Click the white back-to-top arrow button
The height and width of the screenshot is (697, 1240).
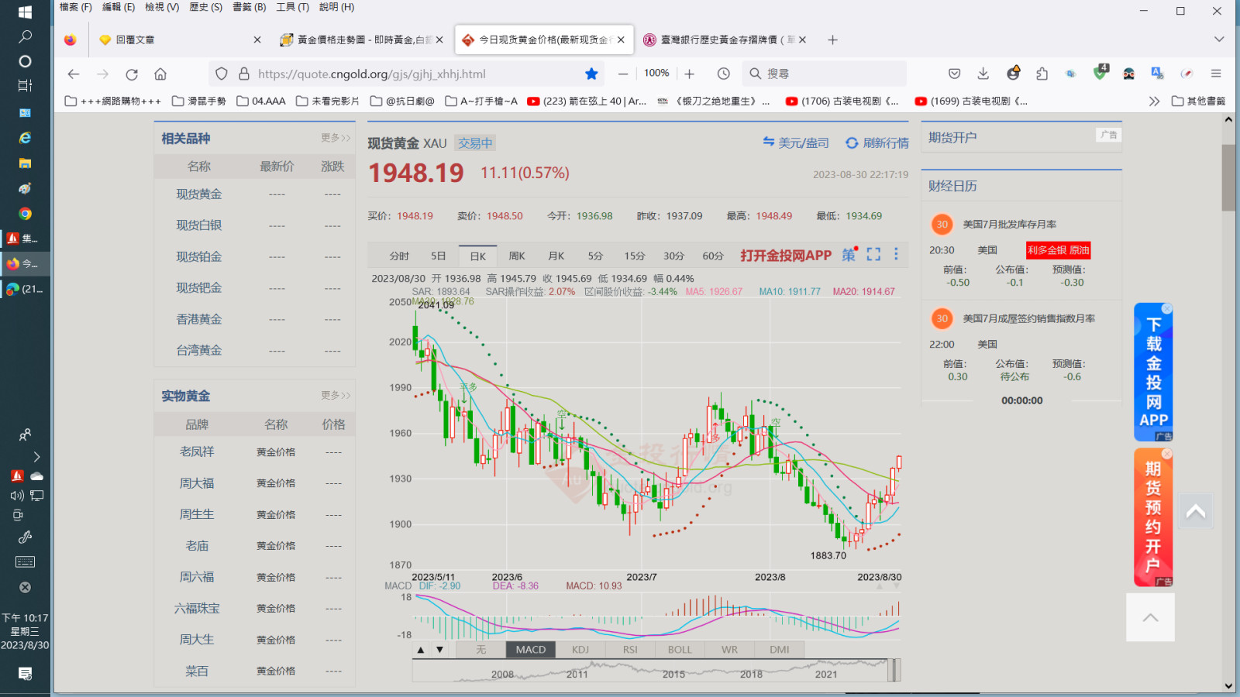[x=1150, y=617]
